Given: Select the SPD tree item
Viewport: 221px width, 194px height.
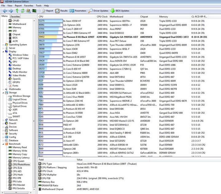Looking at the screenshot, I should click(x=14, y=31).
